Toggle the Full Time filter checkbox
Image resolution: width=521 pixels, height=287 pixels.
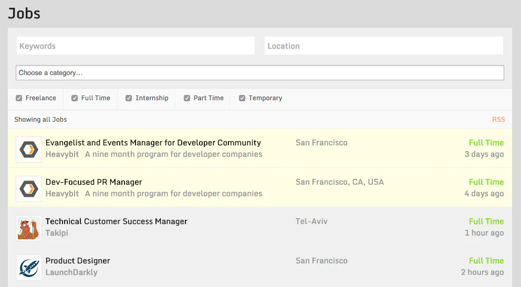click(x=75, y=98)
